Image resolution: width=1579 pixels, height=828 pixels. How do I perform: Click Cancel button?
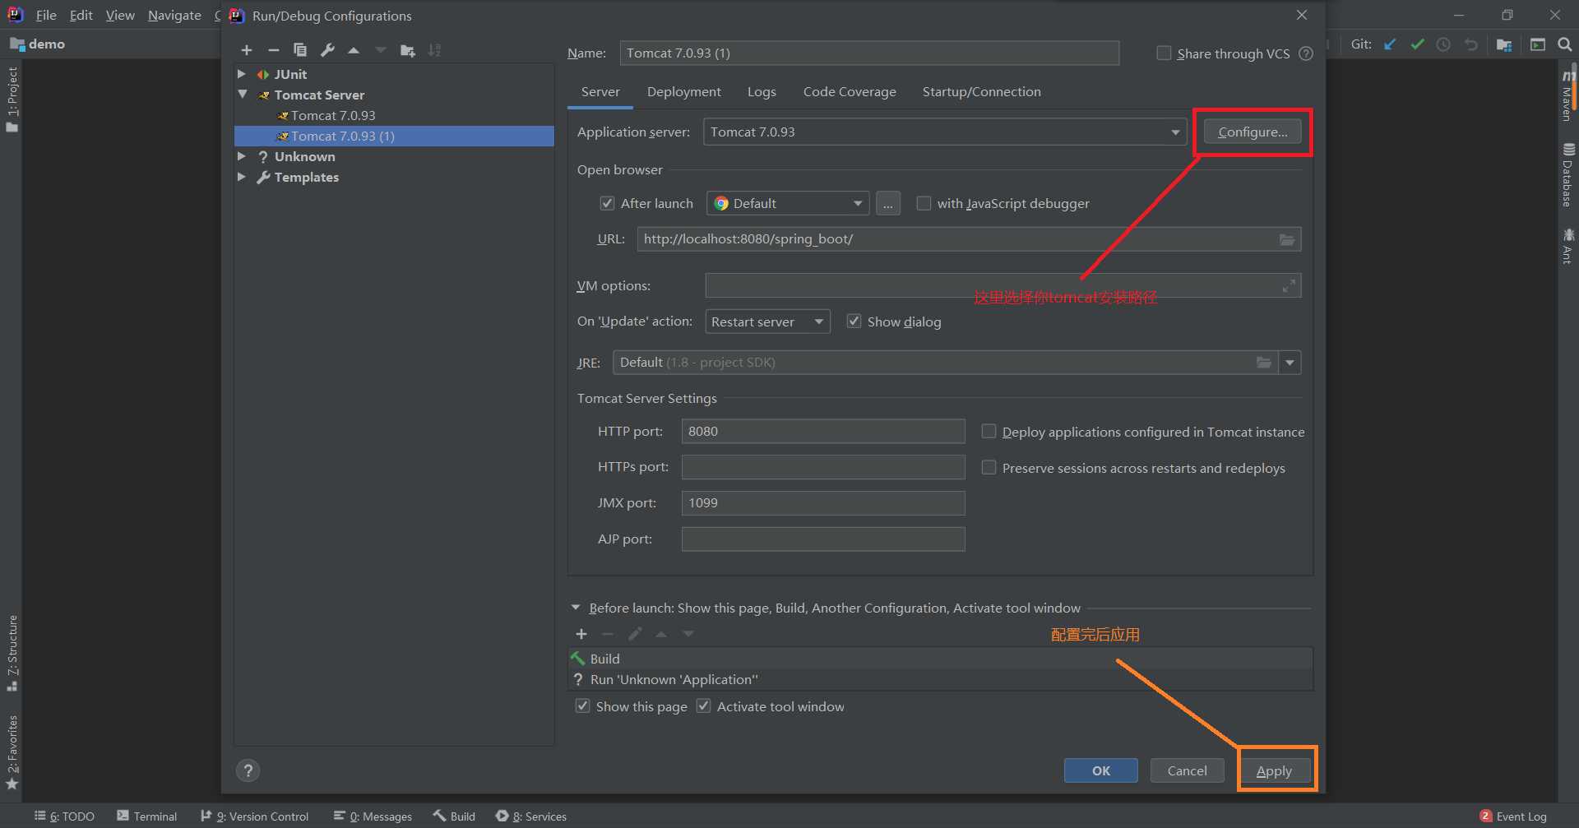pyautogui.click(x=1188, y=770)
